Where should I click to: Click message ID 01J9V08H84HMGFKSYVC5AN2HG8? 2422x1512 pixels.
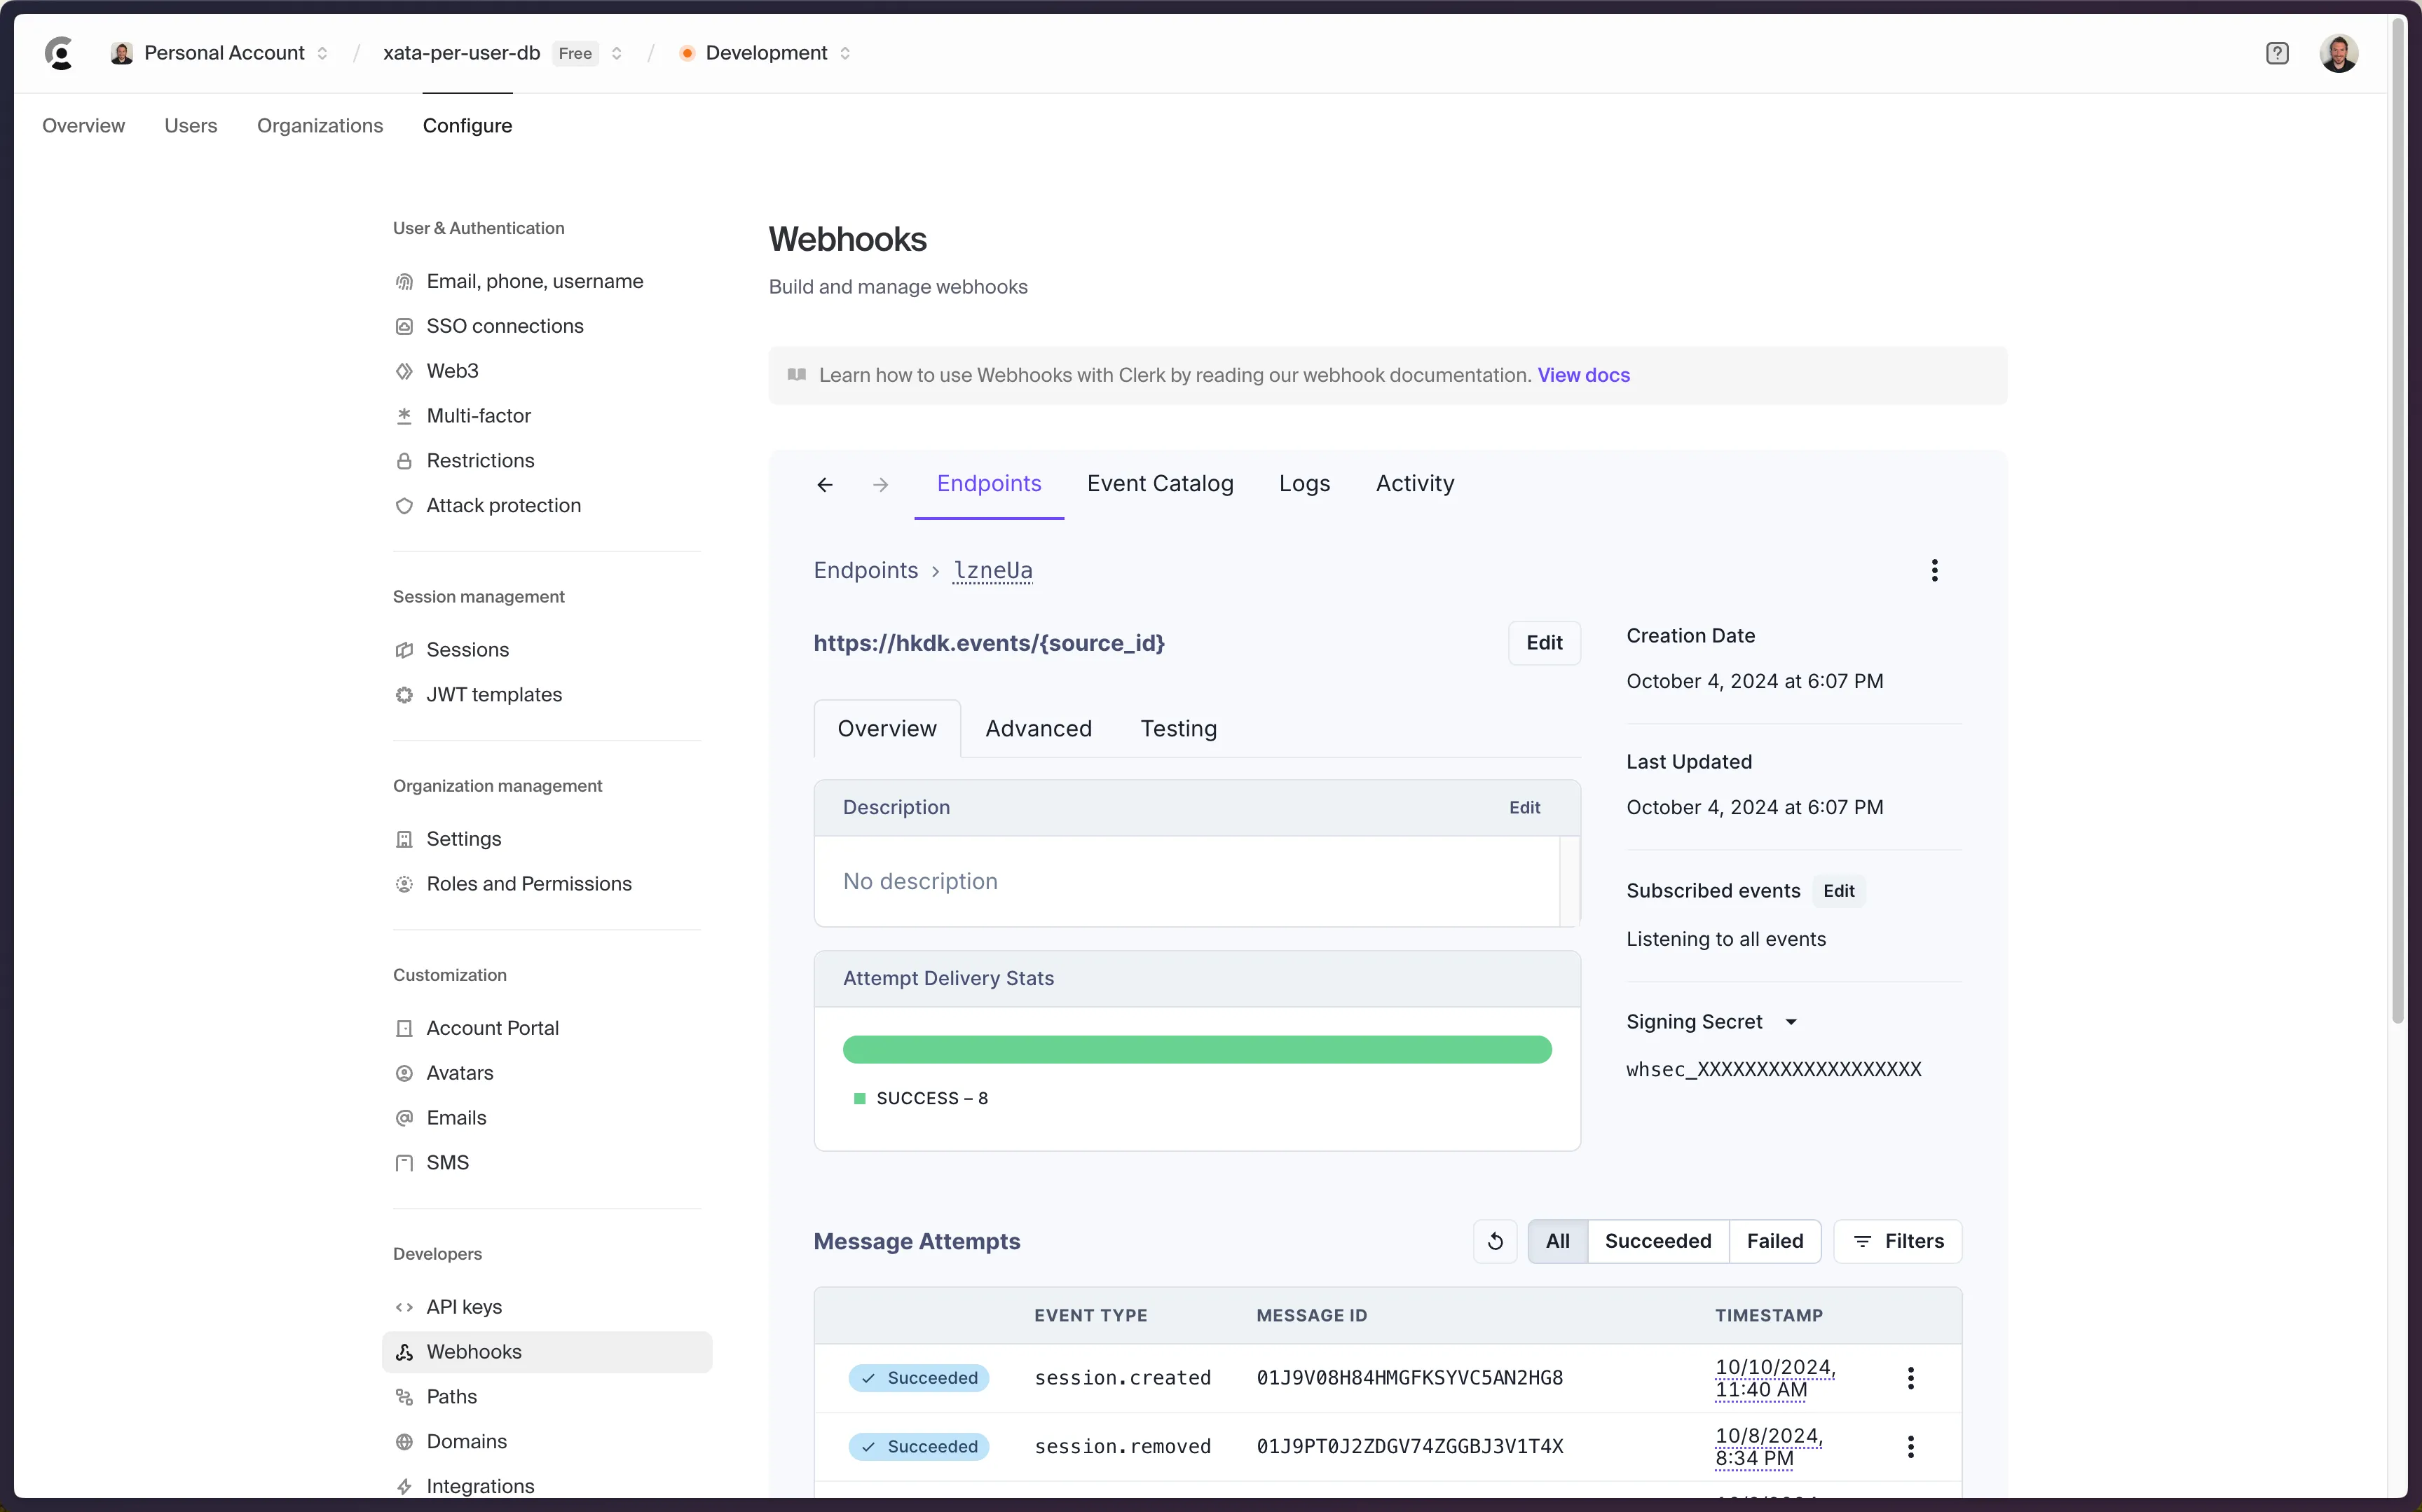pyautogui.click(x=1409, y=1378)
